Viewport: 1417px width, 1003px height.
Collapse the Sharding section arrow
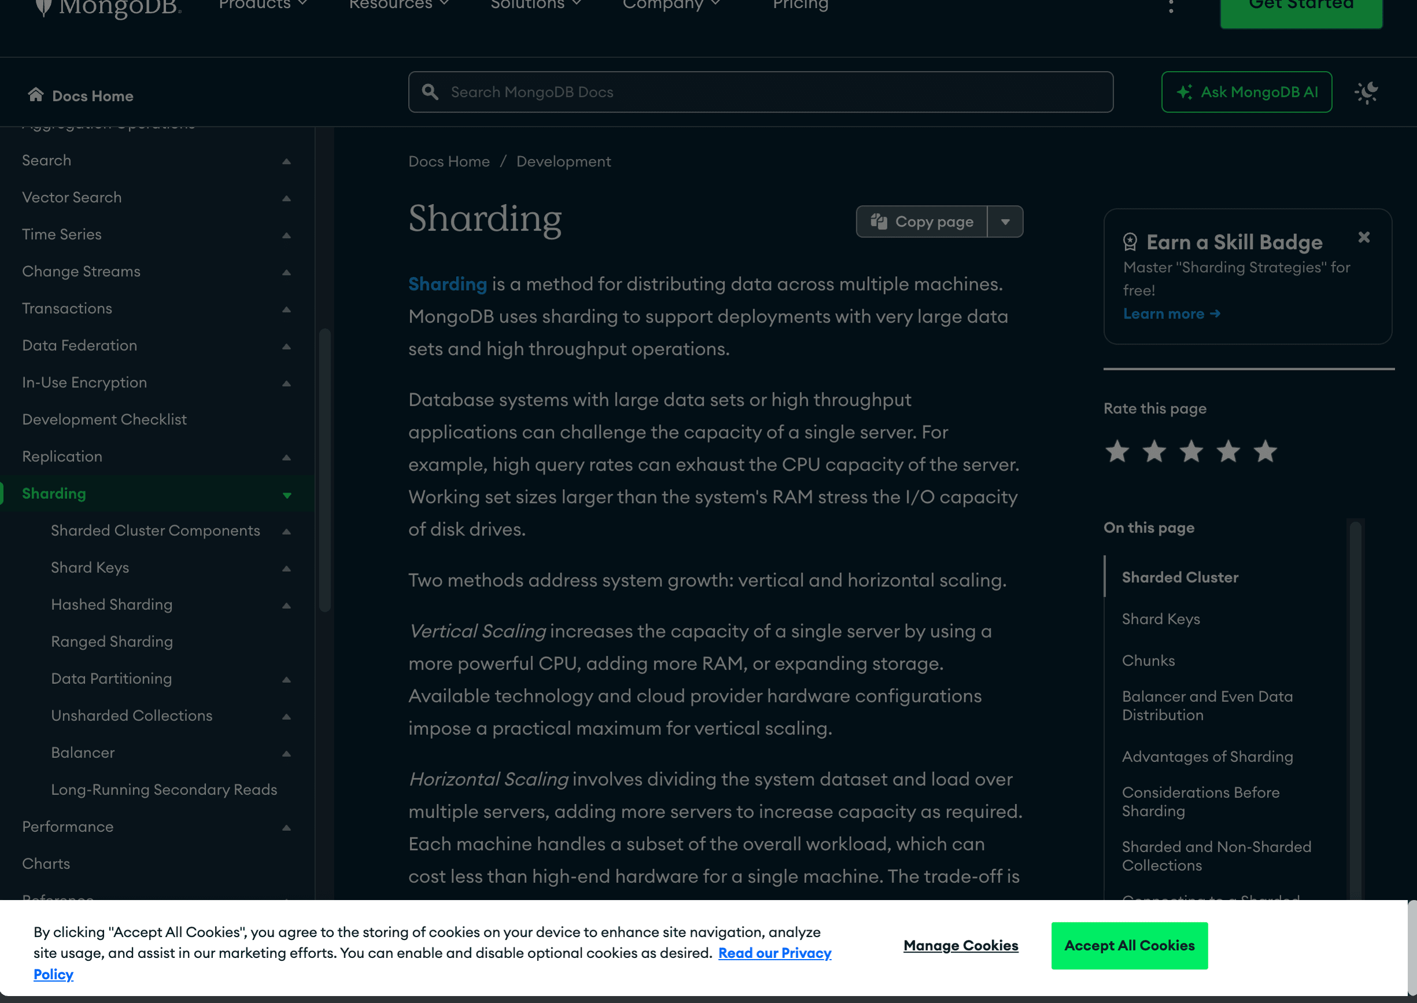tap(287, 495)
